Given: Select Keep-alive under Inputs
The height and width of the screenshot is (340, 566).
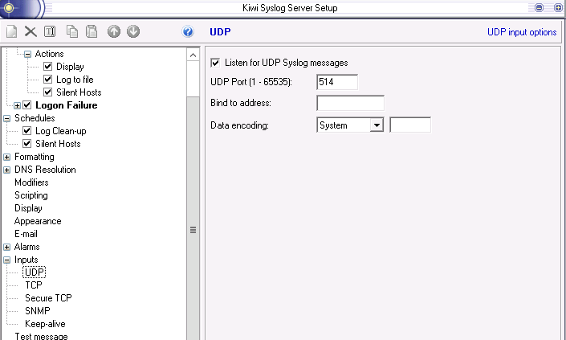Looking at the screenshot, I should point(45,324).
